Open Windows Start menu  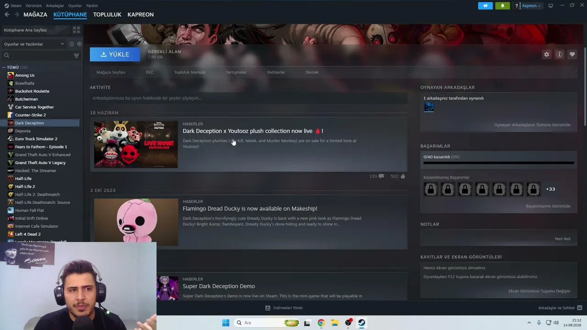click(226, 323)
